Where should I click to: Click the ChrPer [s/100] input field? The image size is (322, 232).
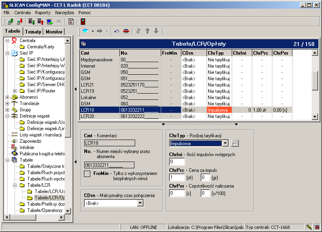[205, 193]
